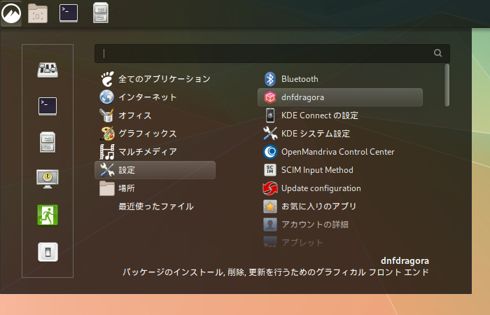Open KDE システム設定

pyautogui.click(x=340, y=134)
